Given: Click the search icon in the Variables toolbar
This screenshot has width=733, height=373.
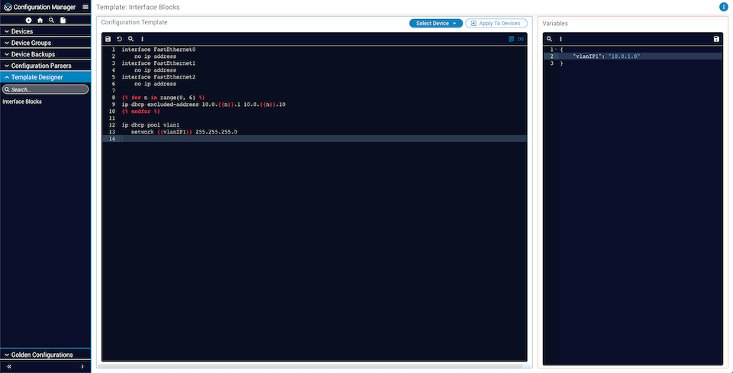Looking at the screenshot, I should 549,39.
